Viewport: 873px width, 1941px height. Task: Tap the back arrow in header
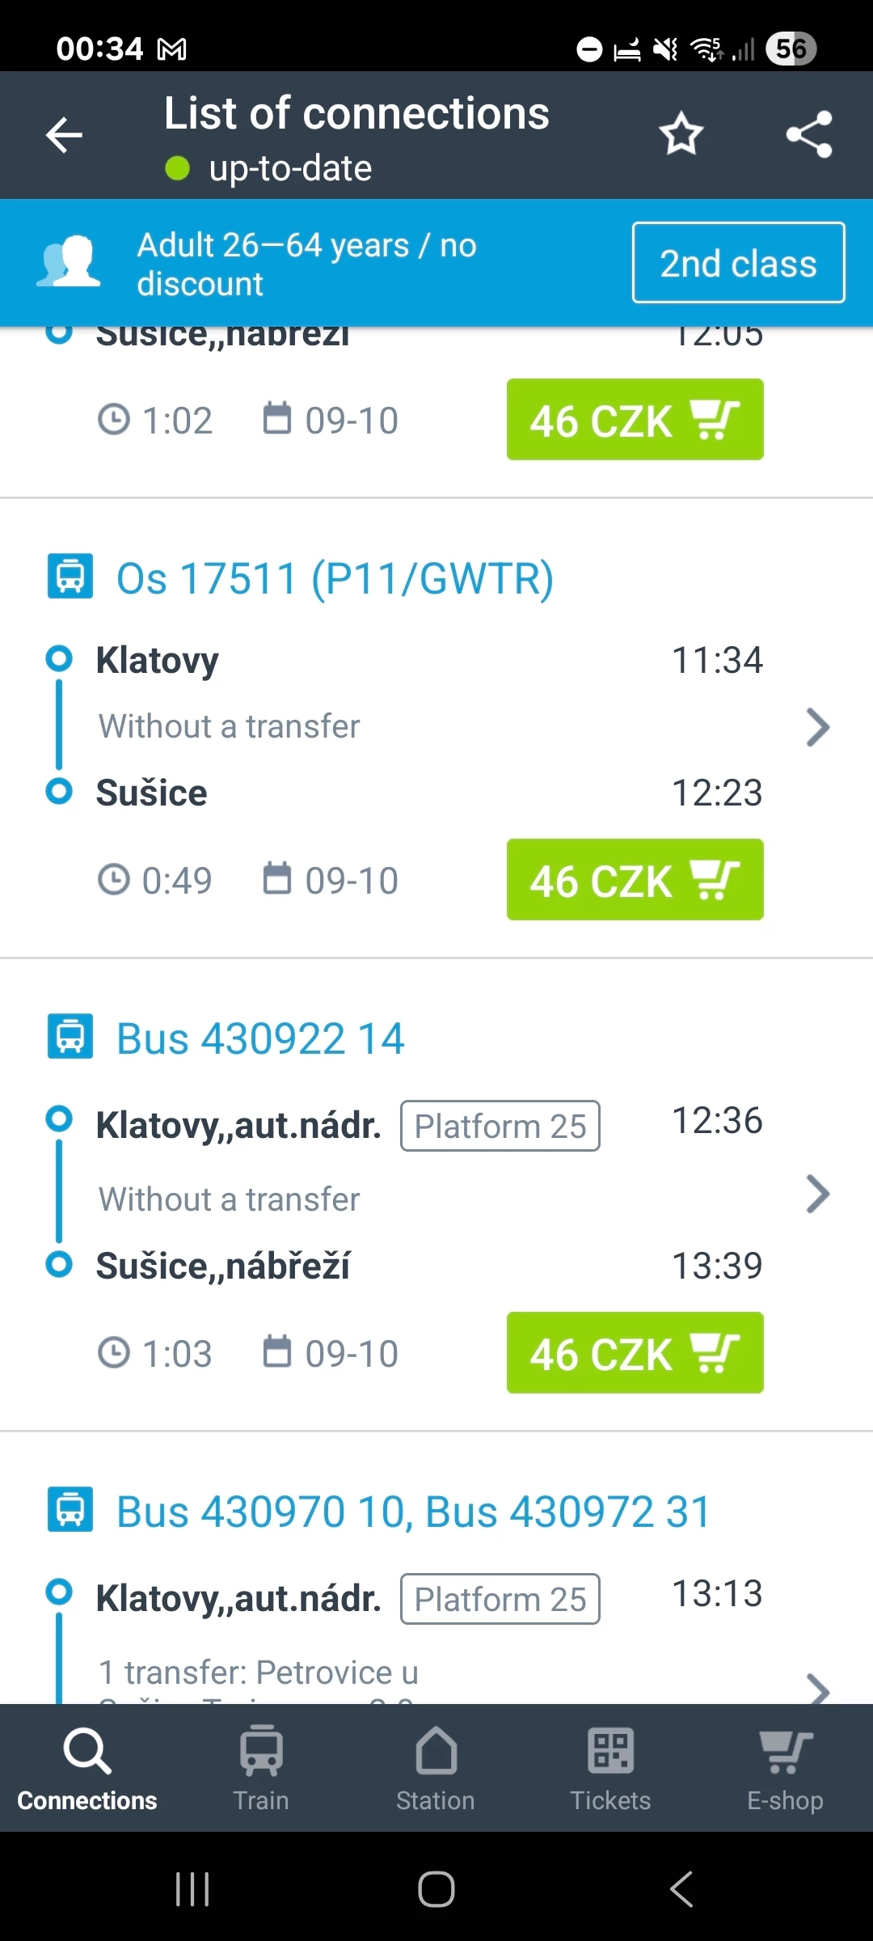click(65, 134)
